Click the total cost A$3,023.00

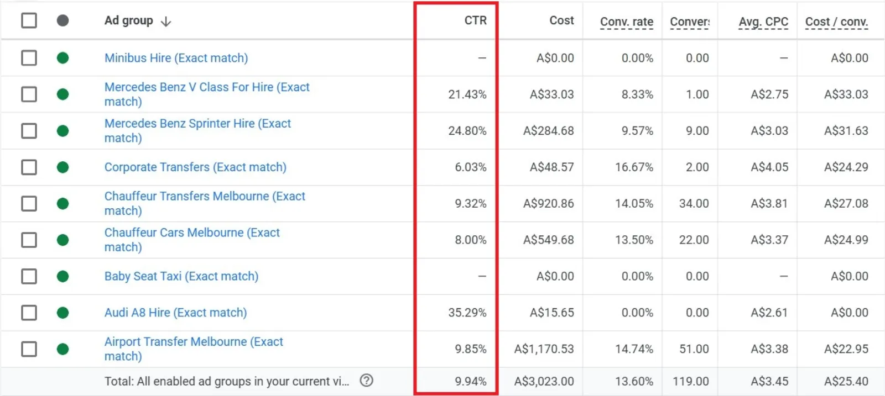(544, 381)
